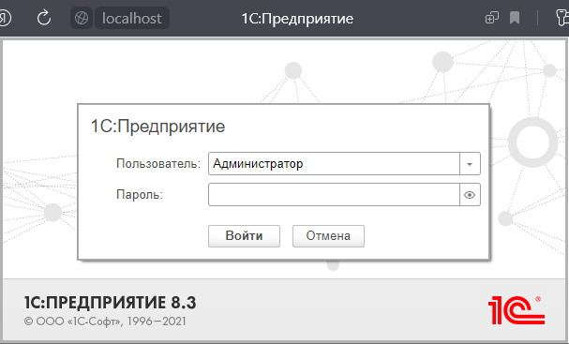Bookmark this page with the bookmark icon
569x344 pixels.
point(515,18)
